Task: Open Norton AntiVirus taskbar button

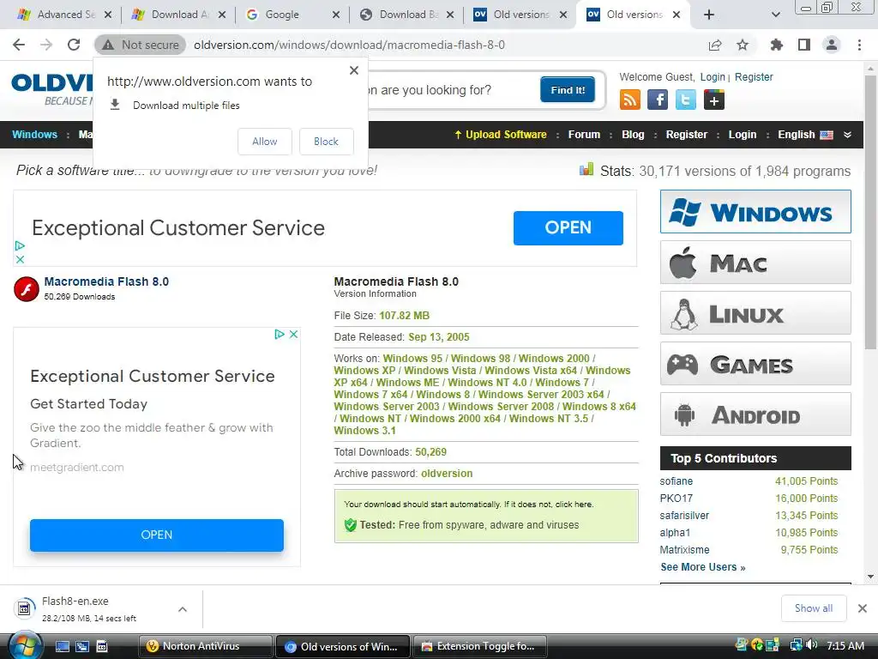Action: [205, 646]
